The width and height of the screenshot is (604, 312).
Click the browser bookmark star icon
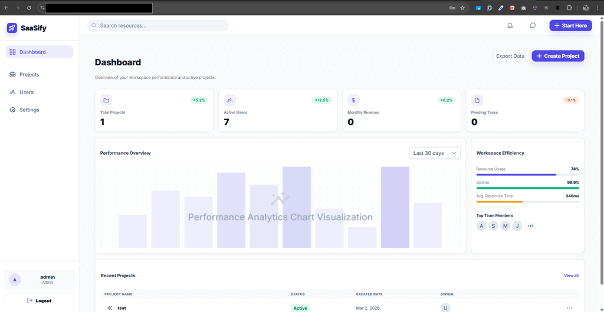[x=462, y=8]
